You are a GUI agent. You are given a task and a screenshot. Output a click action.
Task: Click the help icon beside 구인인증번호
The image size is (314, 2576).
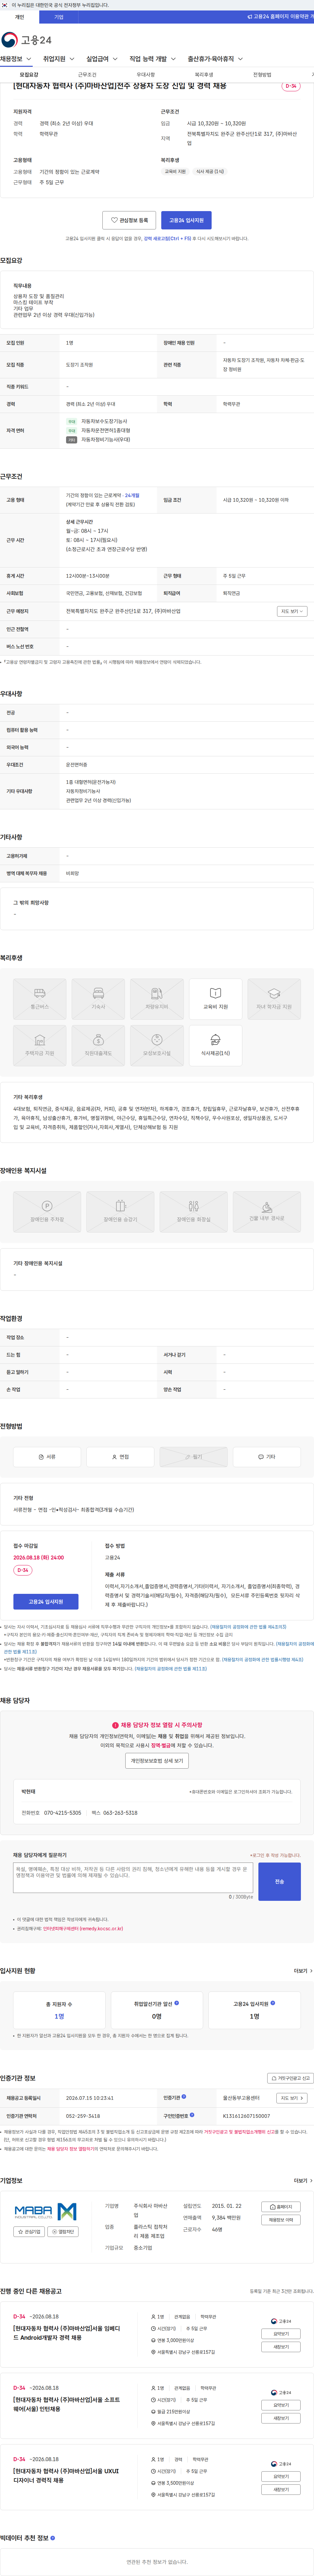click(192, 2115)
